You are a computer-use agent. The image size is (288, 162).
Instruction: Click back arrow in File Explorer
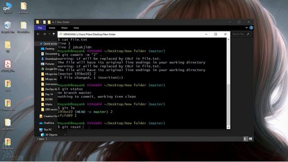pyautogui.click(x=38, y=34)
